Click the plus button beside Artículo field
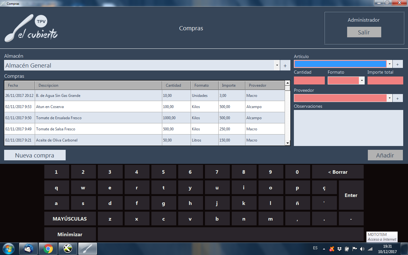Screen dimensions: 408x255 click(x=397, y=64)
